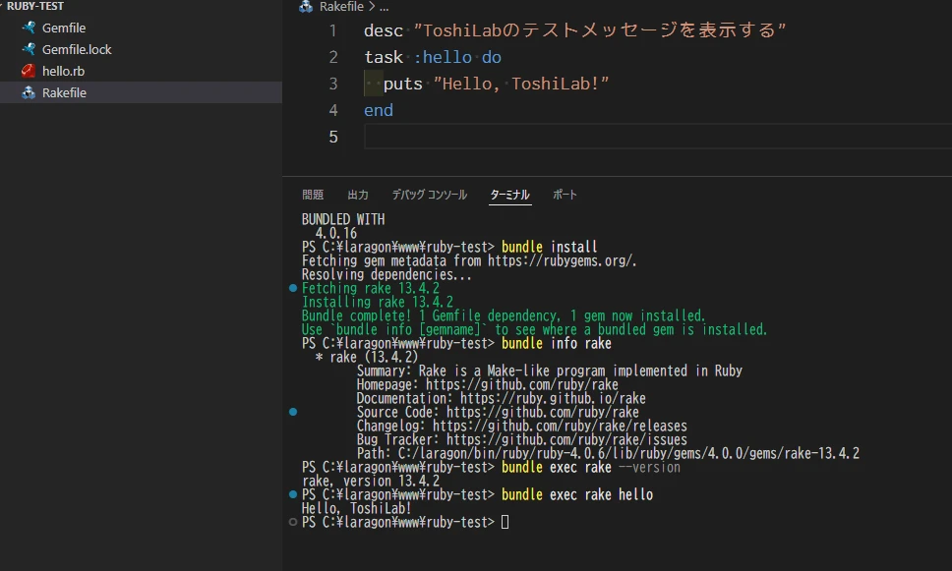The image size is (952, 571).
Task: Click the hollow marker beside the current prompt
Action: (293, 522)
